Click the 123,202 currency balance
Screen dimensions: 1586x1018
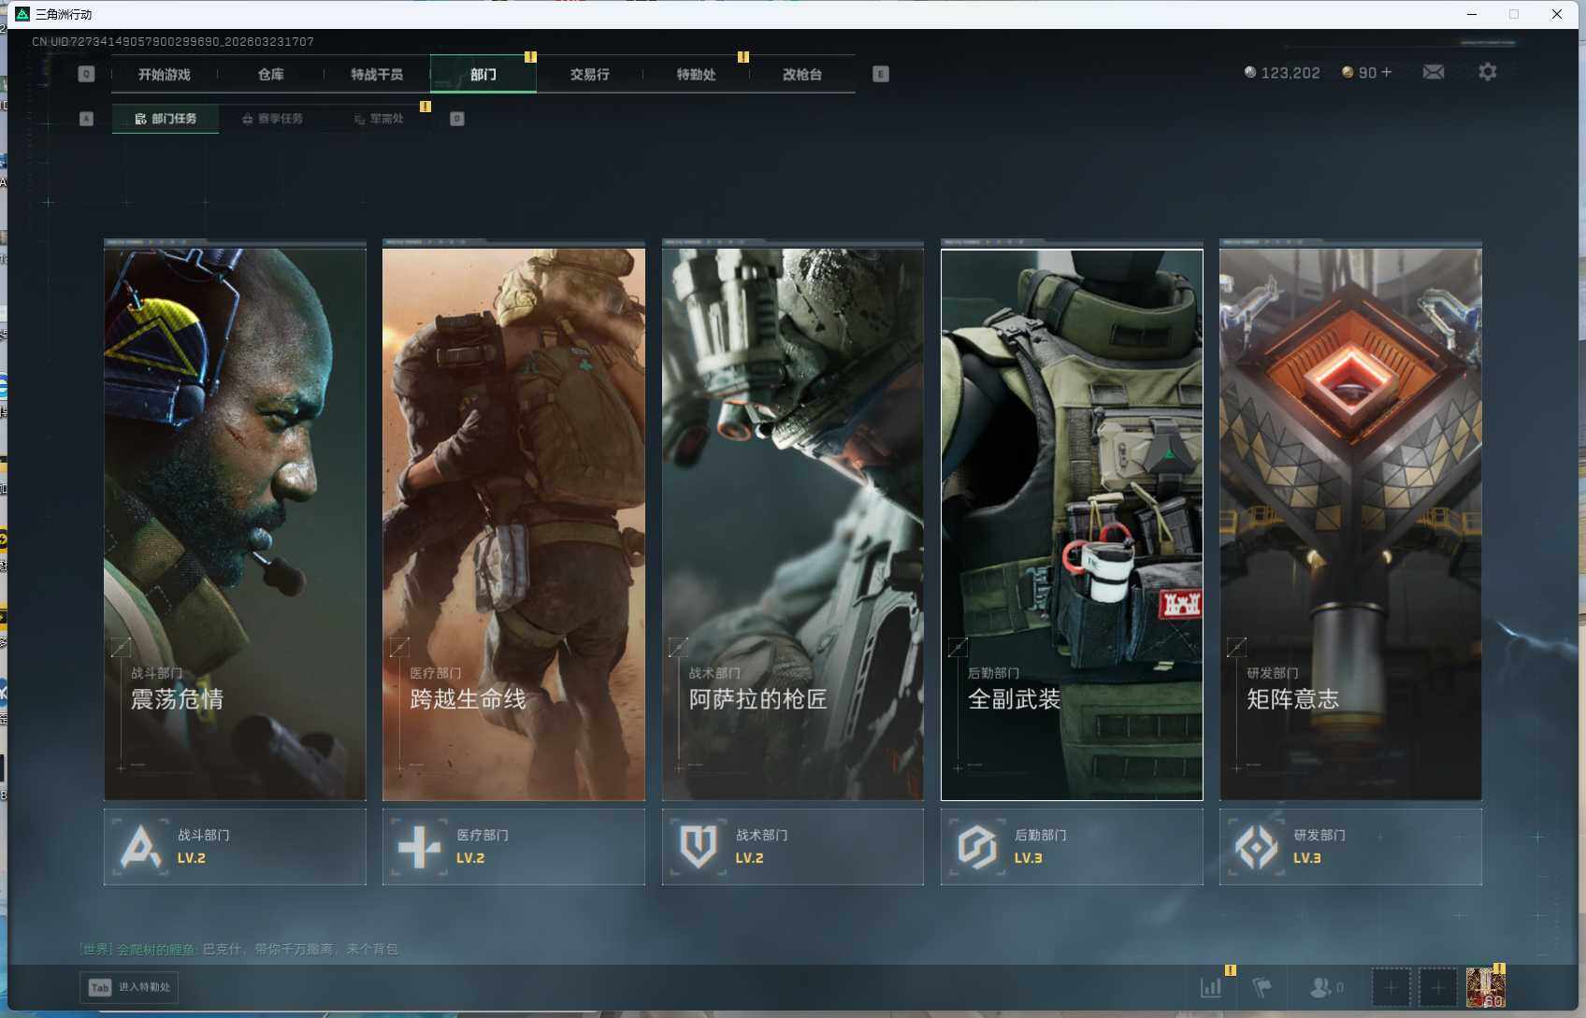tap(1282, 72)
